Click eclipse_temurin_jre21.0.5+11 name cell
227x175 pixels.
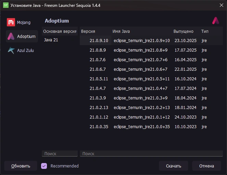[x=142, y=79]
